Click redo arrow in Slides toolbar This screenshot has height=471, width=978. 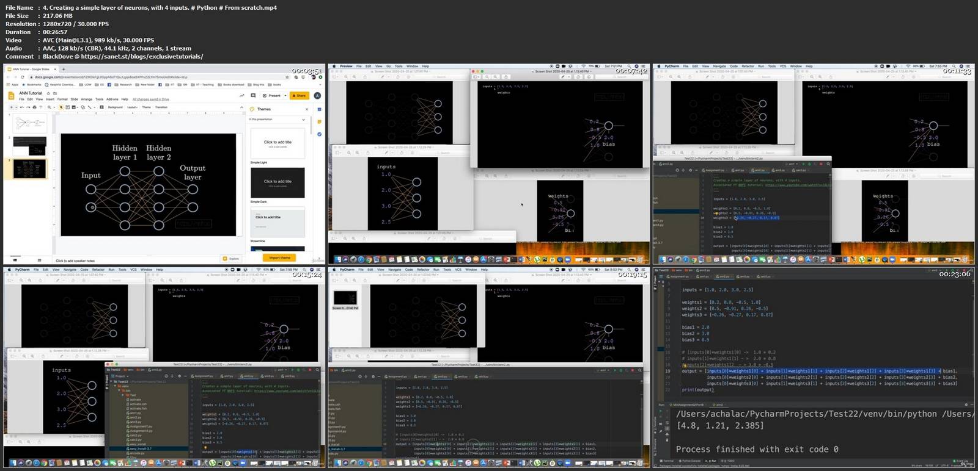[x=28, y=107]
